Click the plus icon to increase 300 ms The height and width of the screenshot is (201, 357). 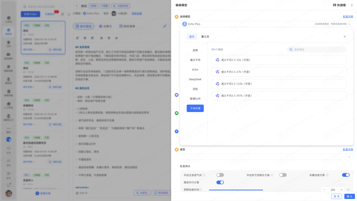(x=341, y=190)
